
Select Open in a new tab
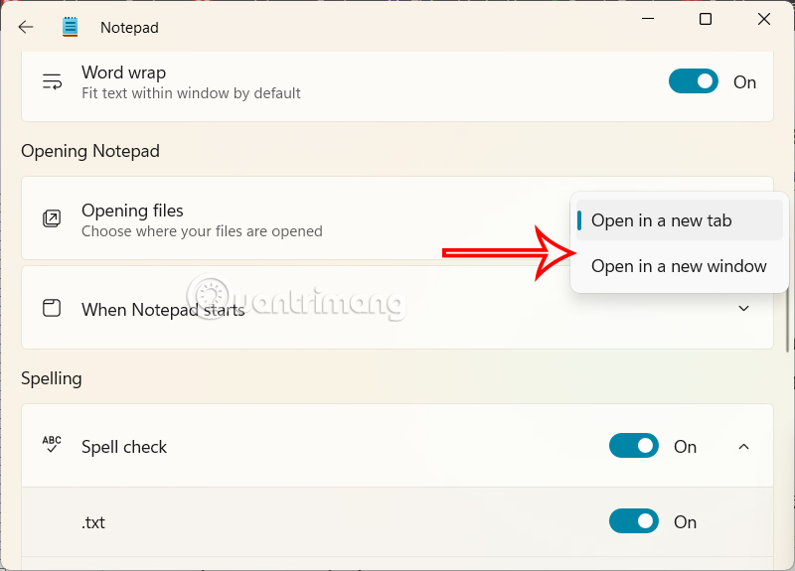pyautogui.click(x=680, y=220)
